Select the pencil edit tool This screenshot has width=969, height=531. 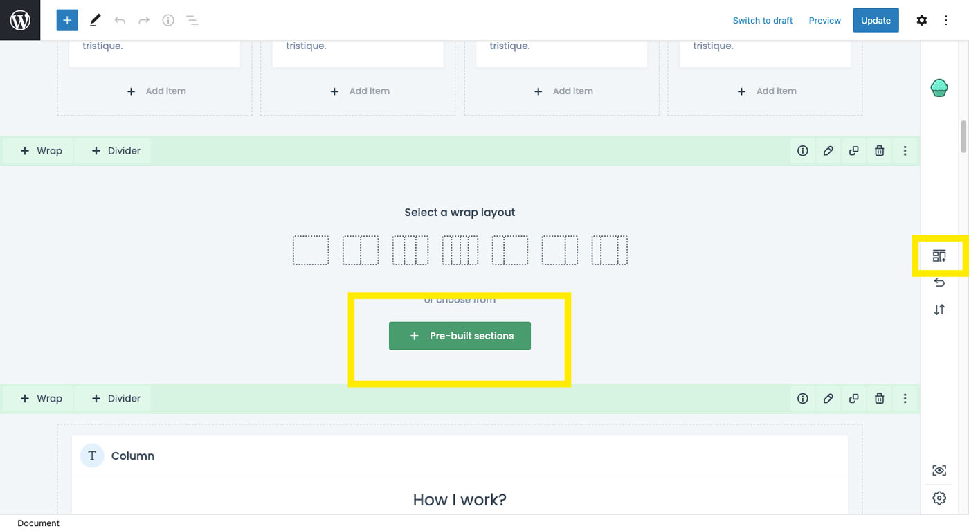pyautogui.click(x=95, y=20)
